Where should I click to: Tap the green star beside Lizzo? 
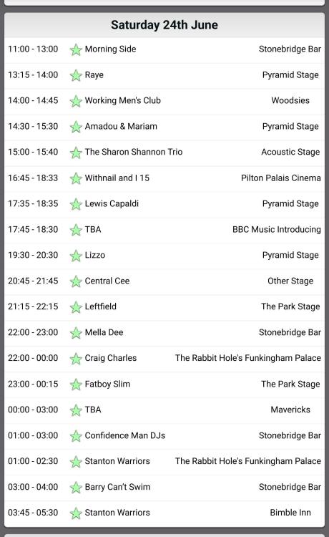[x=76, y=256]
